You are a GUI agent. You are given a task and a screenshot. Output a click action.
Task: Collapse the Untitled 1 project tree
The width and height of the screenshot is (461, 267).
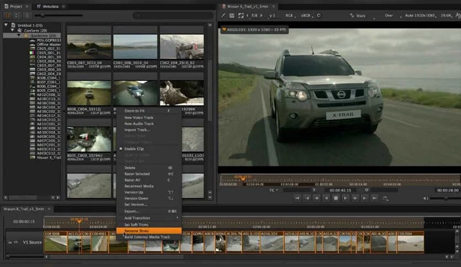pos(6,25)
